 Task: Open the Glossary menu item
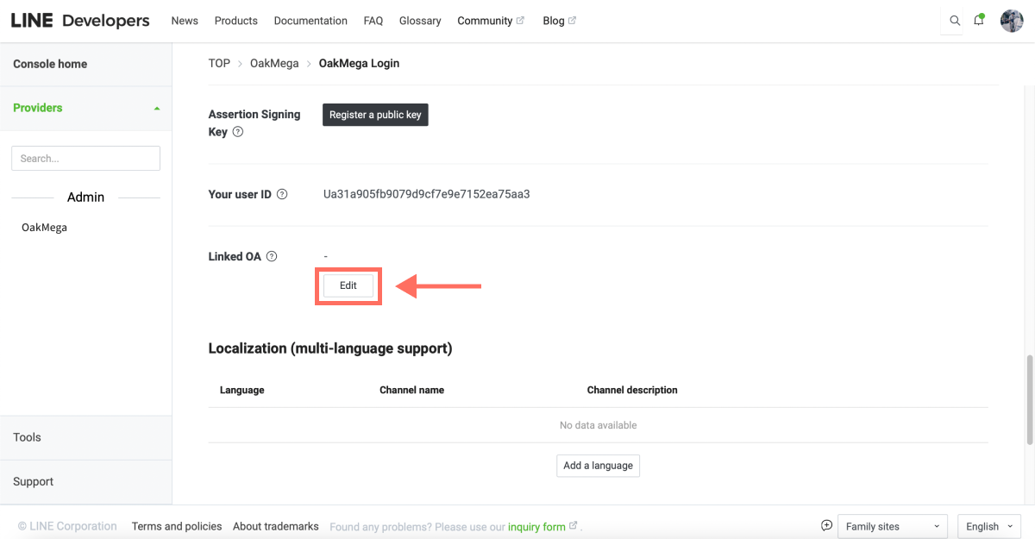pyautogui.click(x=420, y=21)
